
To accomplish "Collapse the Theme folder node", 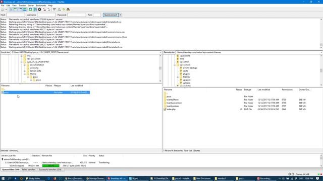I will 25,74.
